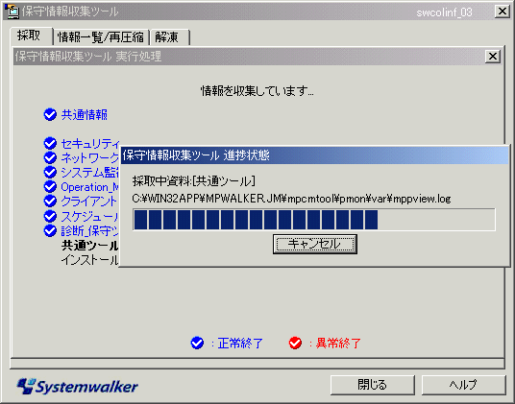
Task: Click the checkmark icon beside システム監視
Action: (50, 172)
